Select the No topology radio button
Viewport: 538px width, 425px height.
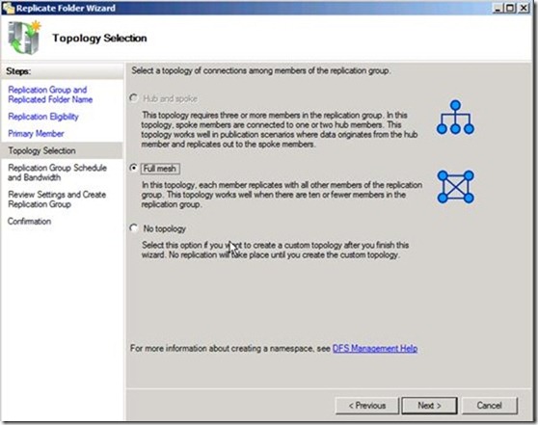133,228
